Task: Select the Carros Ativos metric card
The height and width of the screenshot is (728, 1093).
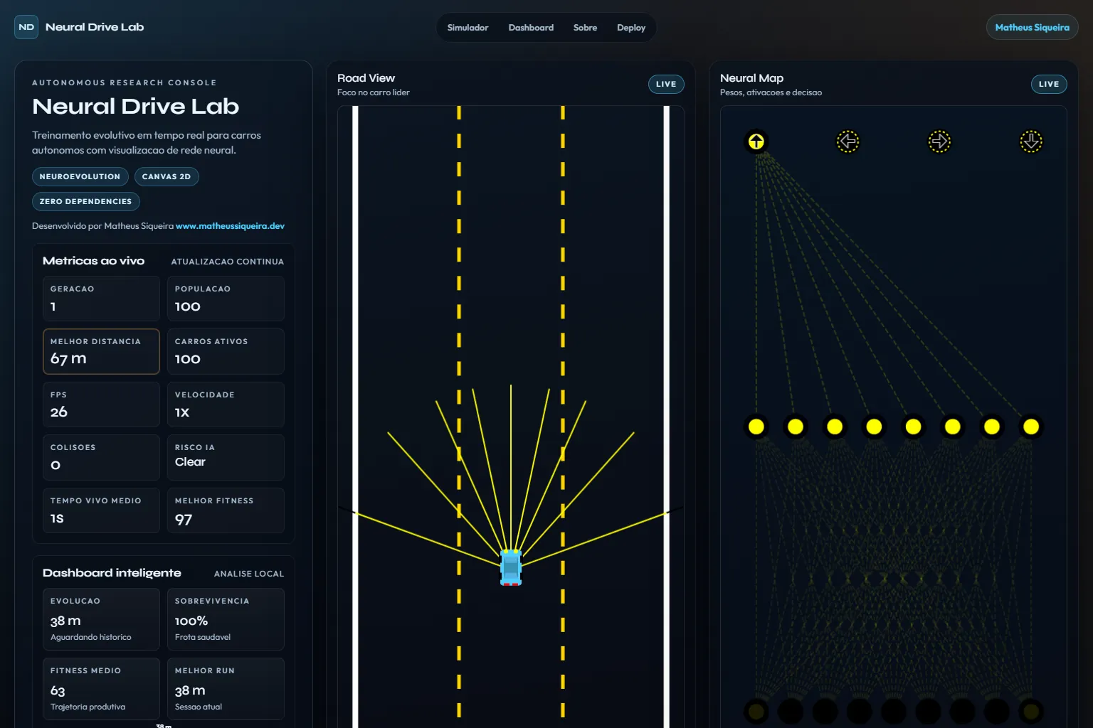Action: coord(226,351)
